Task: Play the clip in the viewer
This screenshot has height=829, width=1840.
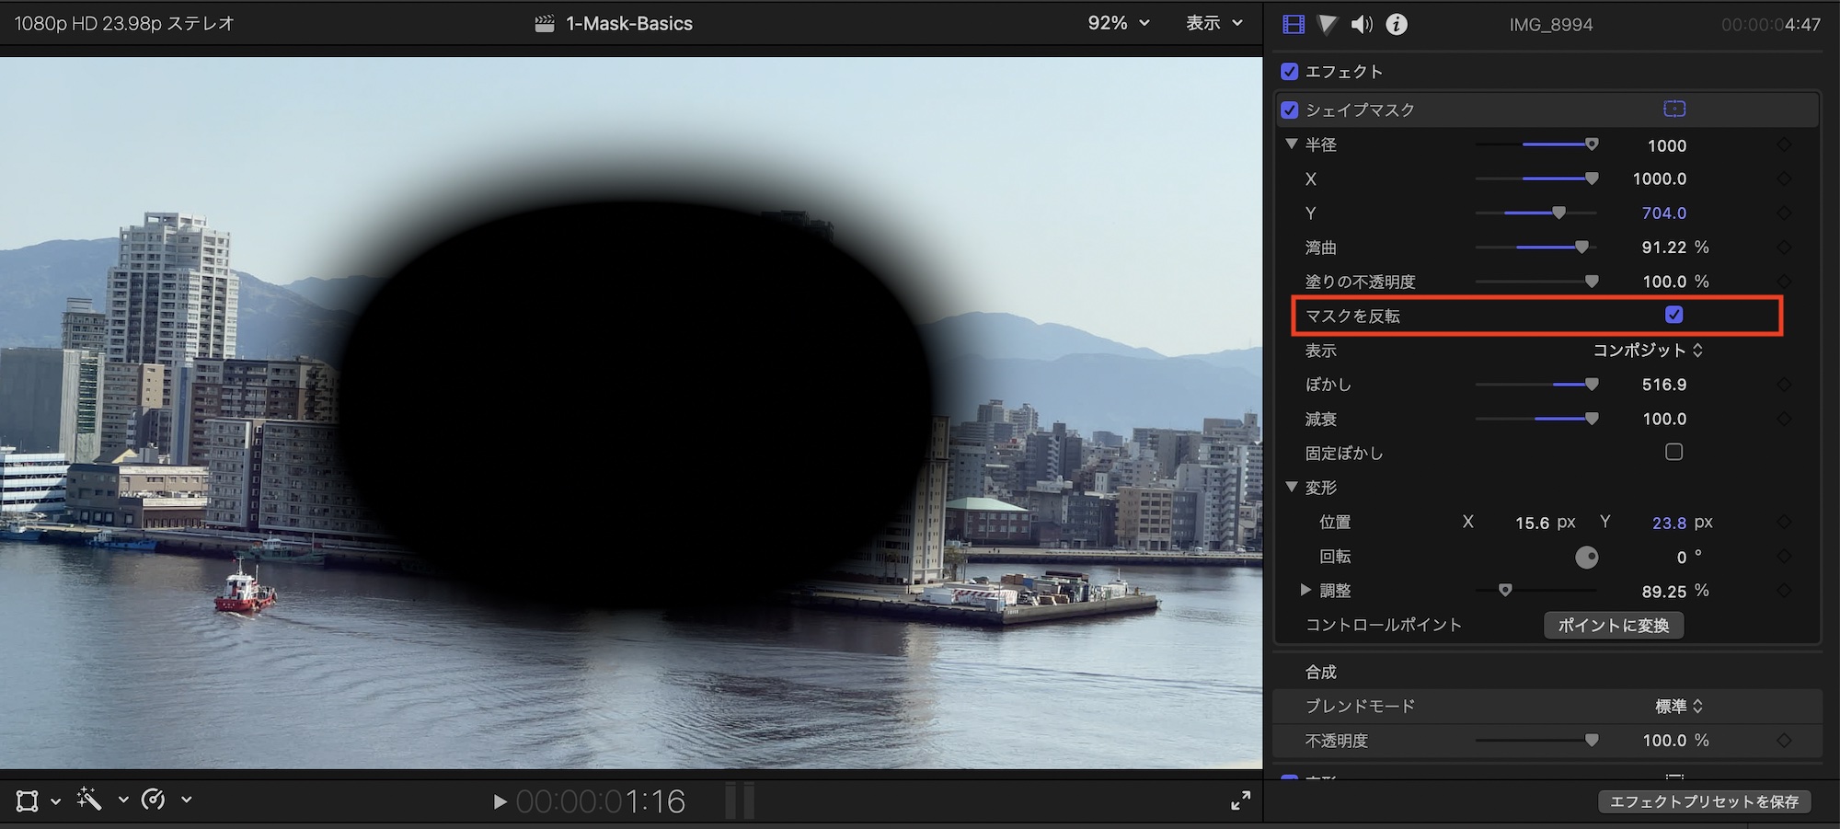Action: click(x=500, y=802)
